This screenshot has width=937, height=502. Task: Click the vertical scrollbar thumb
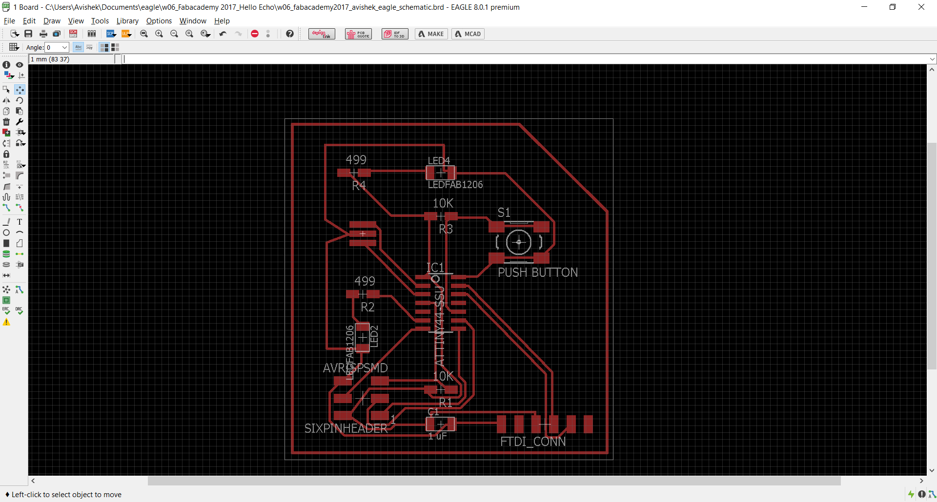(932, 256)
